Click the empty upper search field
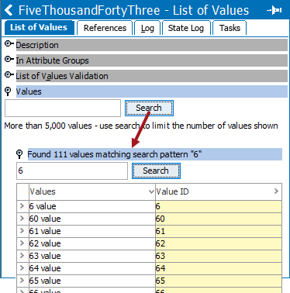This screenshot has width=290, height=293. point(63,109)
